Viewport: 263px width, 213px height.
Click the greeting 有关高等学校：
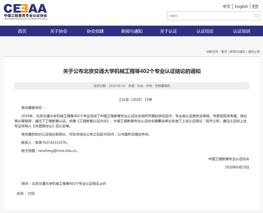(x=33, y=108)
